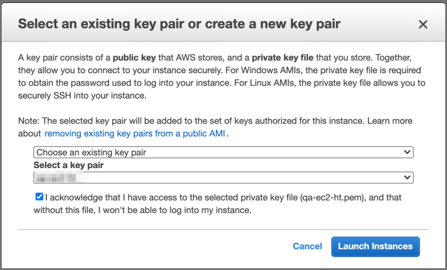
Task: Untick the private key acknowledgment checkbox
Action: [39, 197]
